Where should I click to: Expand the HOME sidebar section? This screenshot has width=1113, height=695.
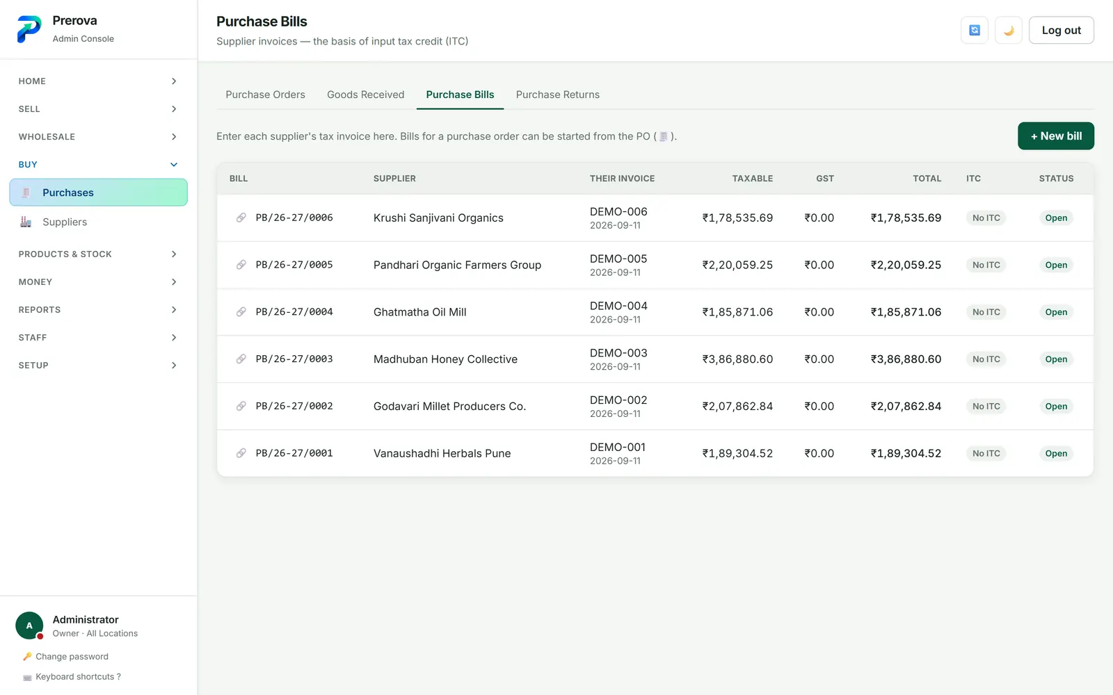coord(98,81)
